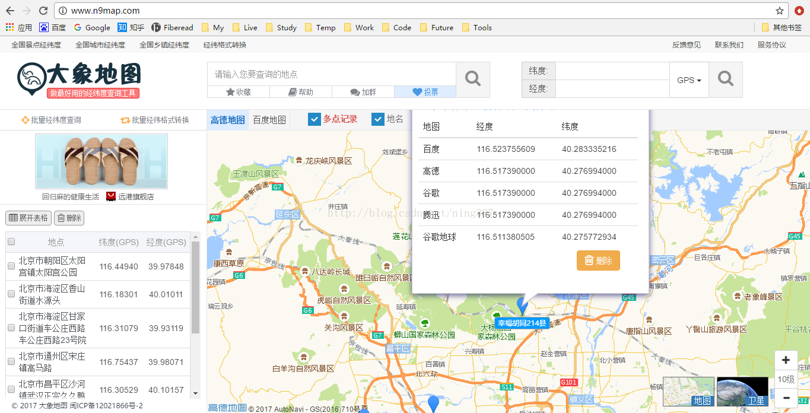Switch to the 高德地图 tab
Image resolution: width=810 pixels, height=413 pixels.
pos(228,120)
